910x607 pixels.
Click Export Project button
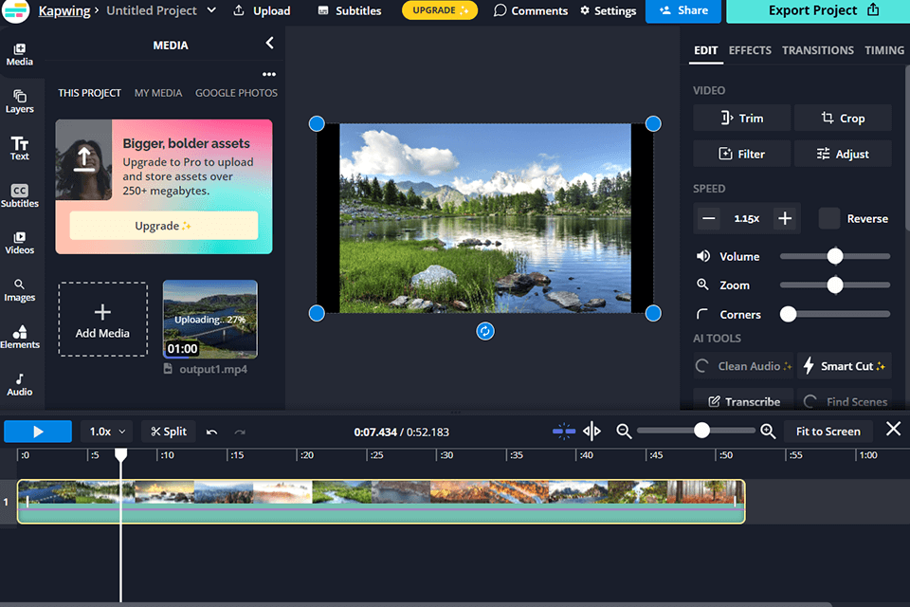[x=818, y=10]
